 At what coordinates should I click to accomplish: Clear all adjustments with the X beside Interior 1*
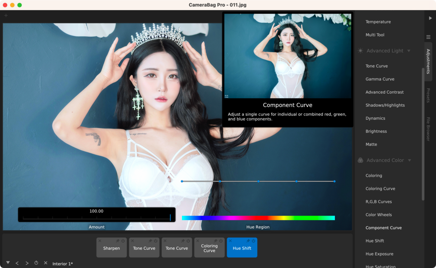46,263
